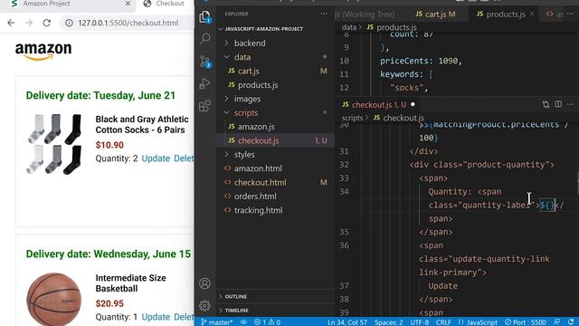
Task: Open the Accounts menu icon
Action: [204, 283]
